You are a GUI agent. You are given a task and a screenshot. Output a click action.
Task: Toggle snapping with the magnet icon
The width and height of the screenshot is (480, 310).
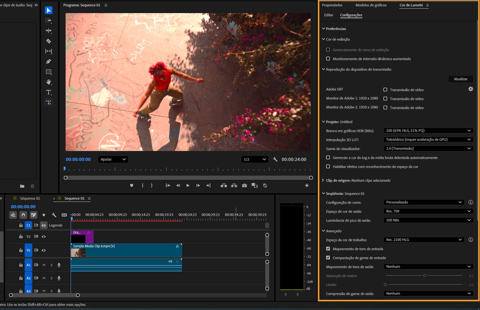[x=23, y=215]
